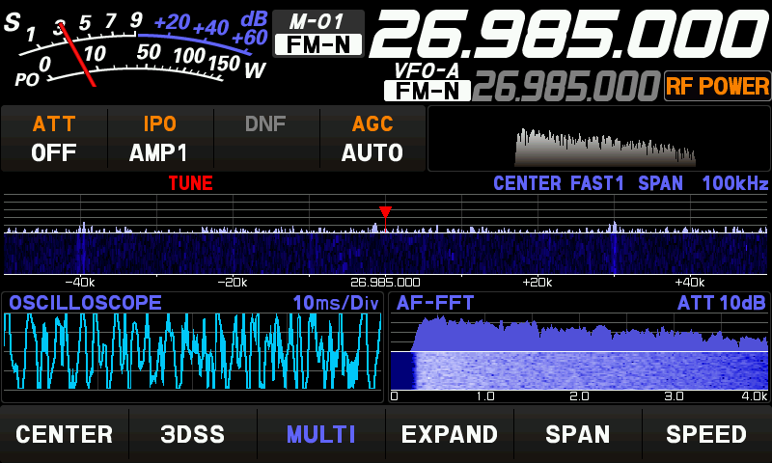Tap the filter passband display graph
Viewport: 772px width, 463px height.
(x=598, y=139)
